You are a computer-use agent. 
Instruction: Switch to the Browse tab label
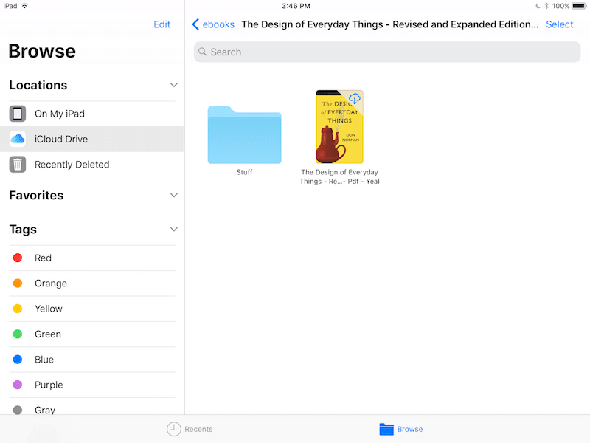click(x=410, y=429)
